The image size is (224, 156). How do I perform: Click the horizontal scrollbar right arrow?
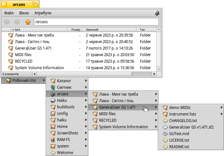(154, 74)
